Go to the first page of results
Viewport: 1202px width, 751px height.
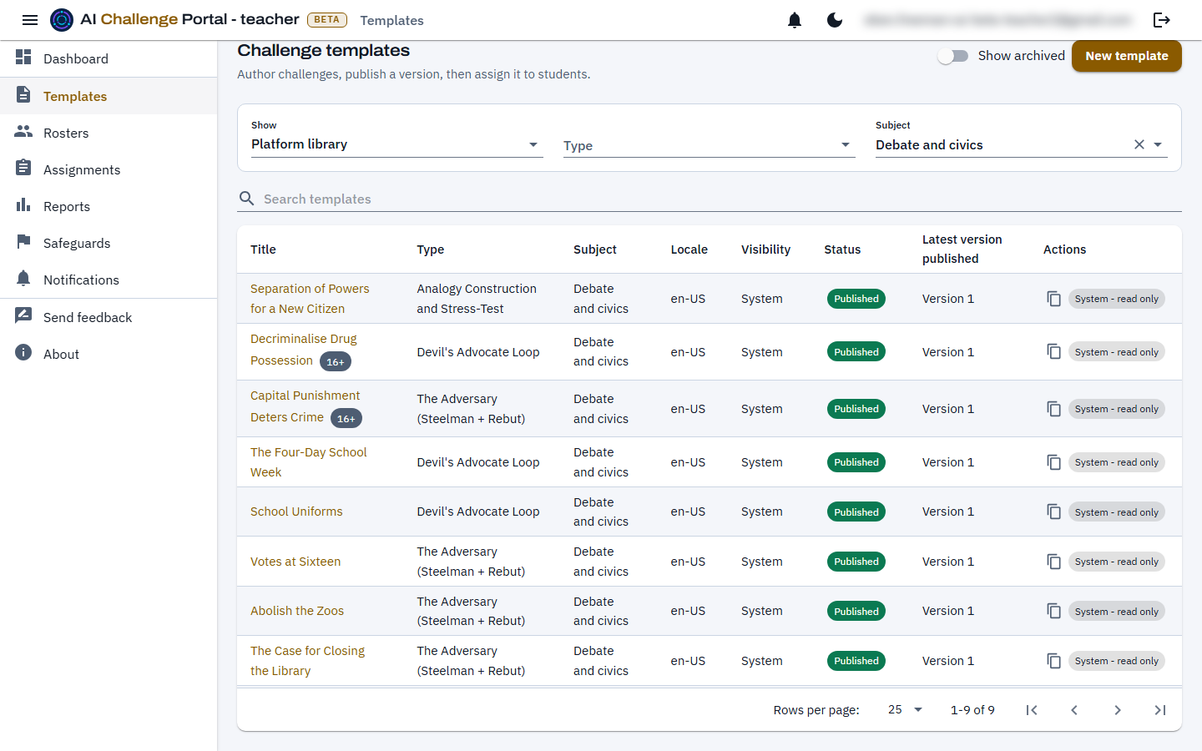(x=1032, y=710)
